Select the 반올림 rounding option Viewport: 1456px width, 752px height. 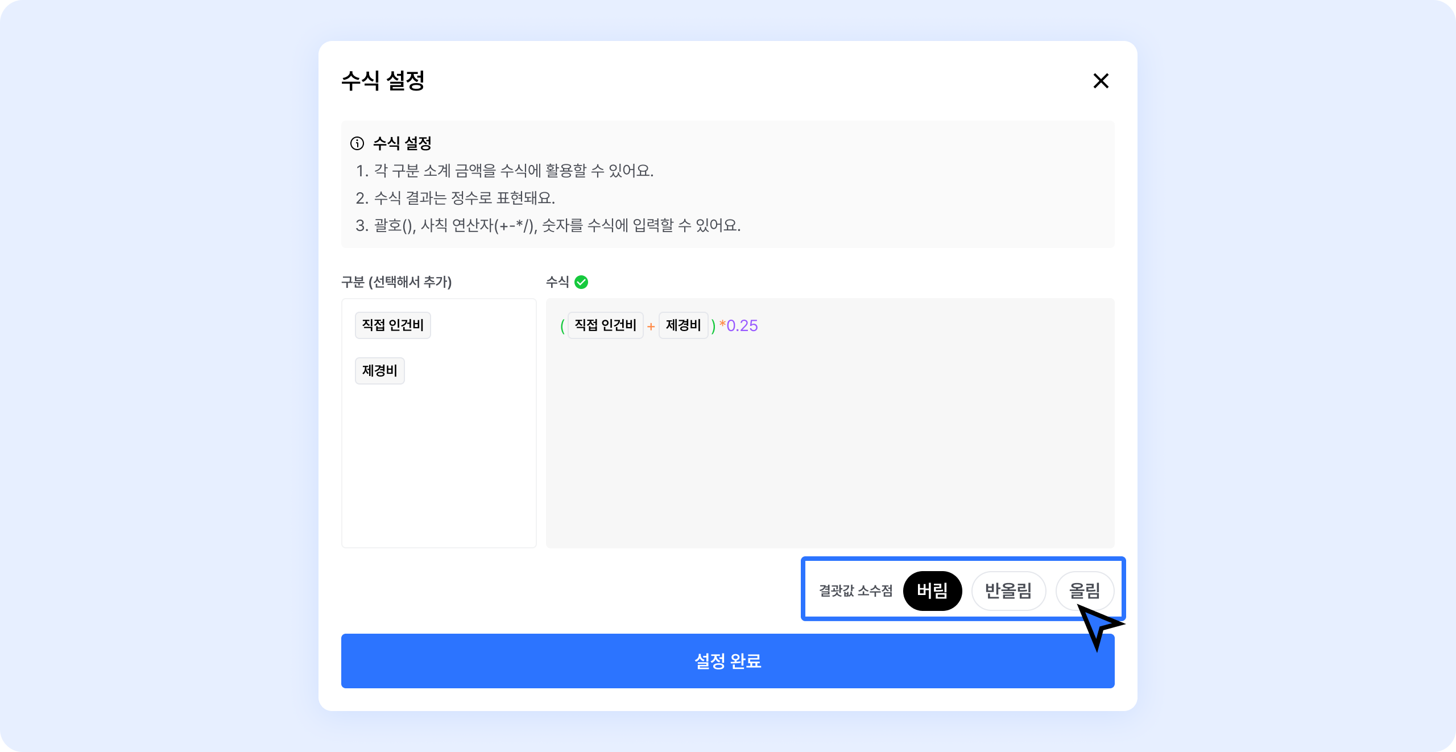click(x=1008, y=591)
